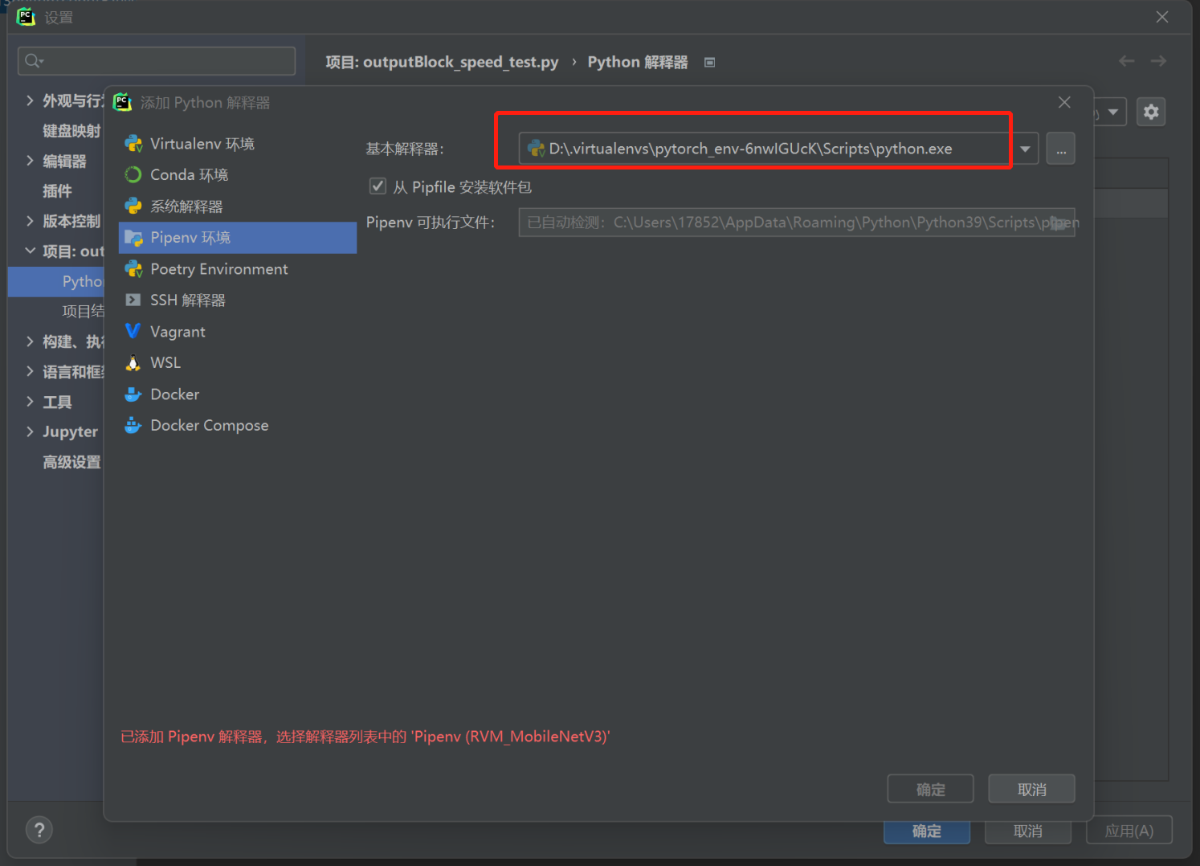The width and height of the screenshot is (1200, 866).
Task: Click the 基本解释器 path field
Action: (x=765, y=149)
